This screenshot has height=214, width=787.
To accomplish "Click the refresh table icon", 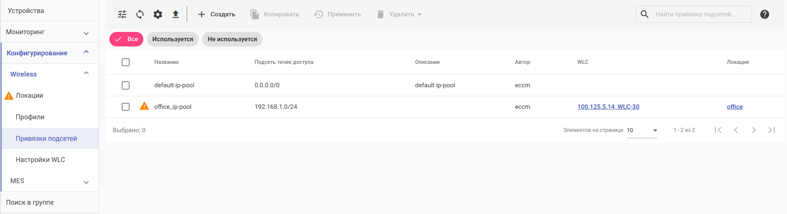I will (140, 14).
